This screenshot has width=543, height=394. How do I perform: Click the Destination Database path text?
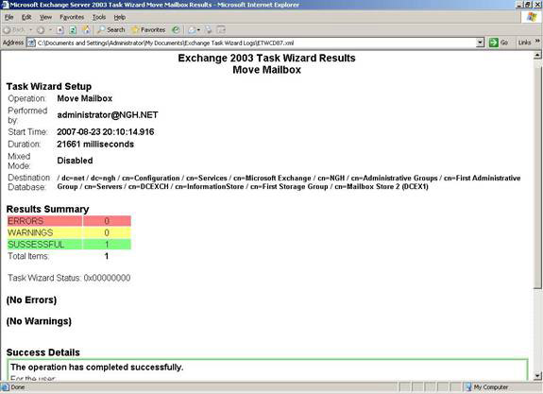[289, 182]
